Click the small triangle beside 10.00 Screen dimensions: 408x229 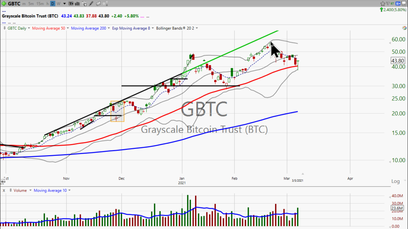(x=390, y=162)
